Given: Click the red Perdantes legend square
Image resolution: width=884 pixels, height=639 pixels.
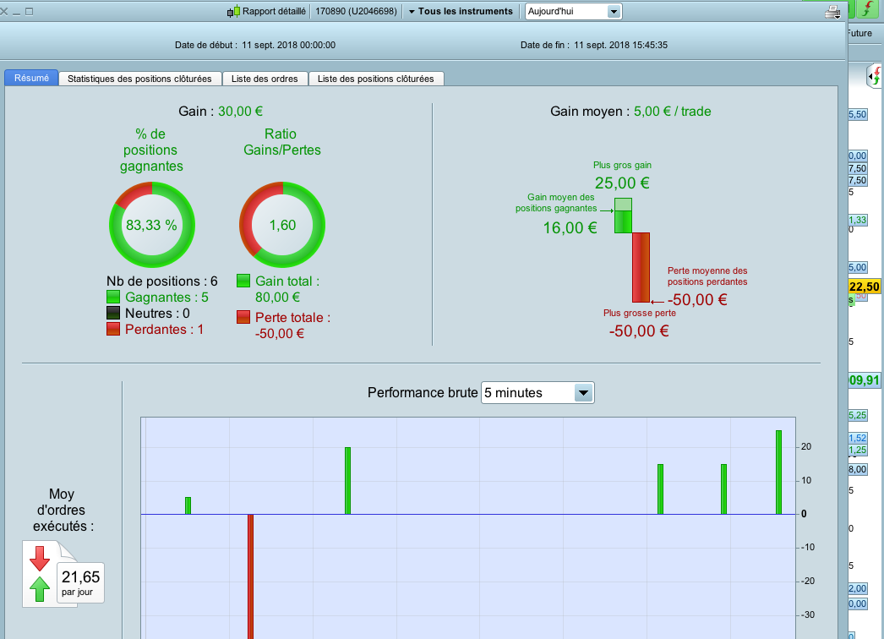Looking at the screenshot, I should coord(113,329).
